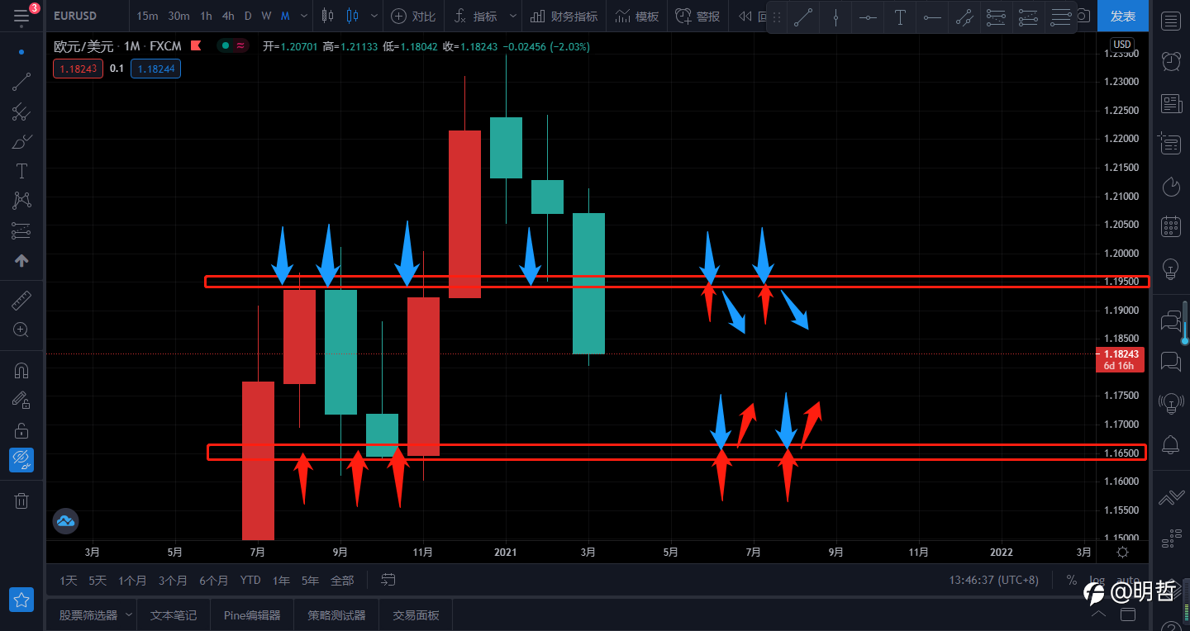Click the 对比 compare button
This screenshot has height=631, width=1190.
pos(413,16)
